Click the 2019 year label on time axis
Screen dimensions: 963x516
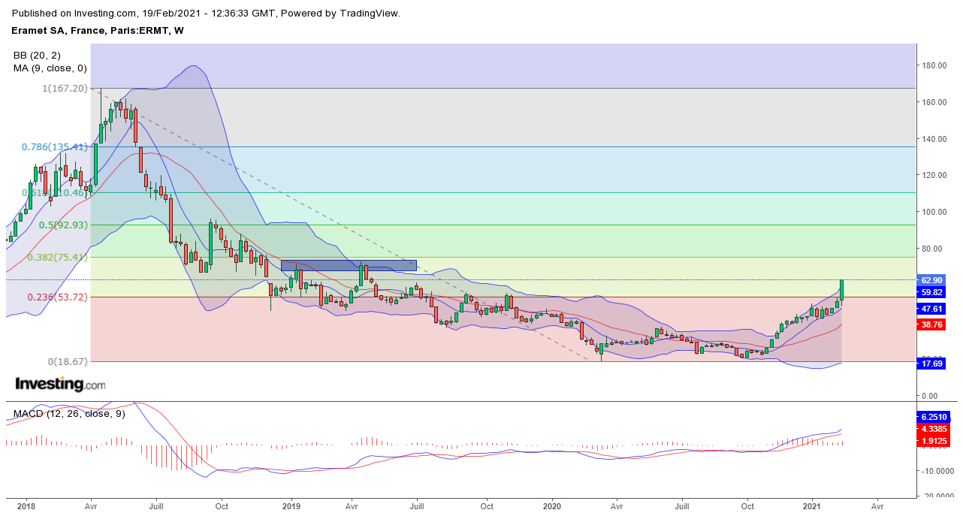[292, 507]
